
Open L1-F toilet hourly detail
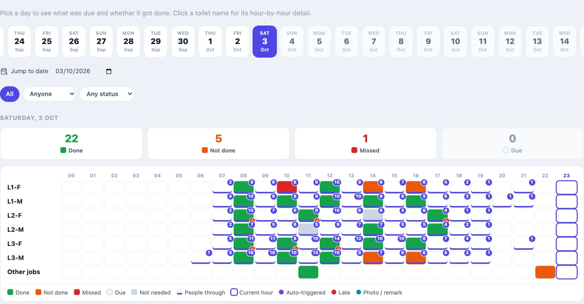coord(14,187)
